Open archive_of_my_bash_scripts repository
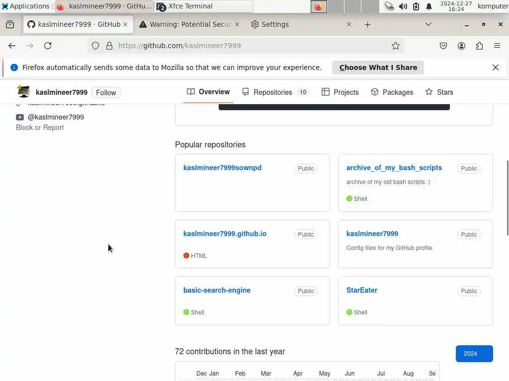Screen dimensions: 509x381 click(x=394, y=168)
